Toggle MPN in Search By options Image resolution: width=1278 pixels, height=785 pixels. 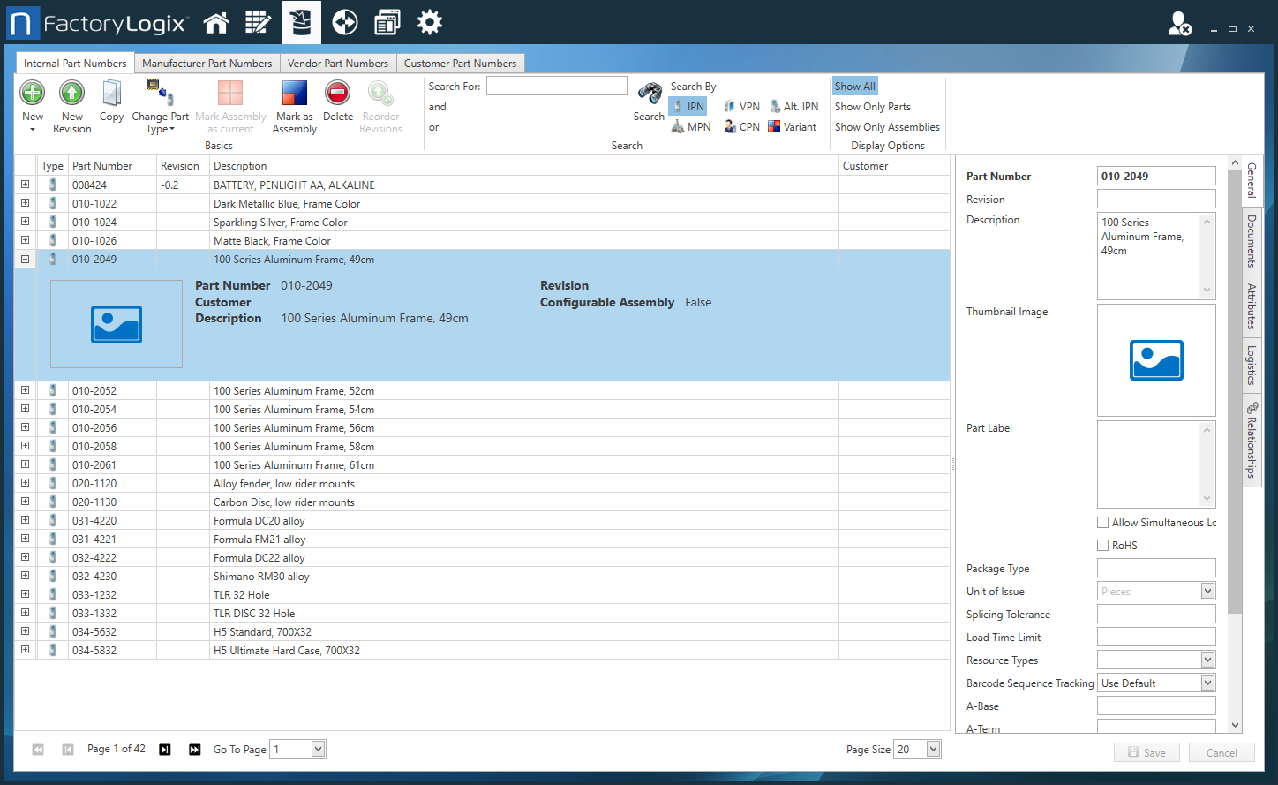click(x=691, y=126)
